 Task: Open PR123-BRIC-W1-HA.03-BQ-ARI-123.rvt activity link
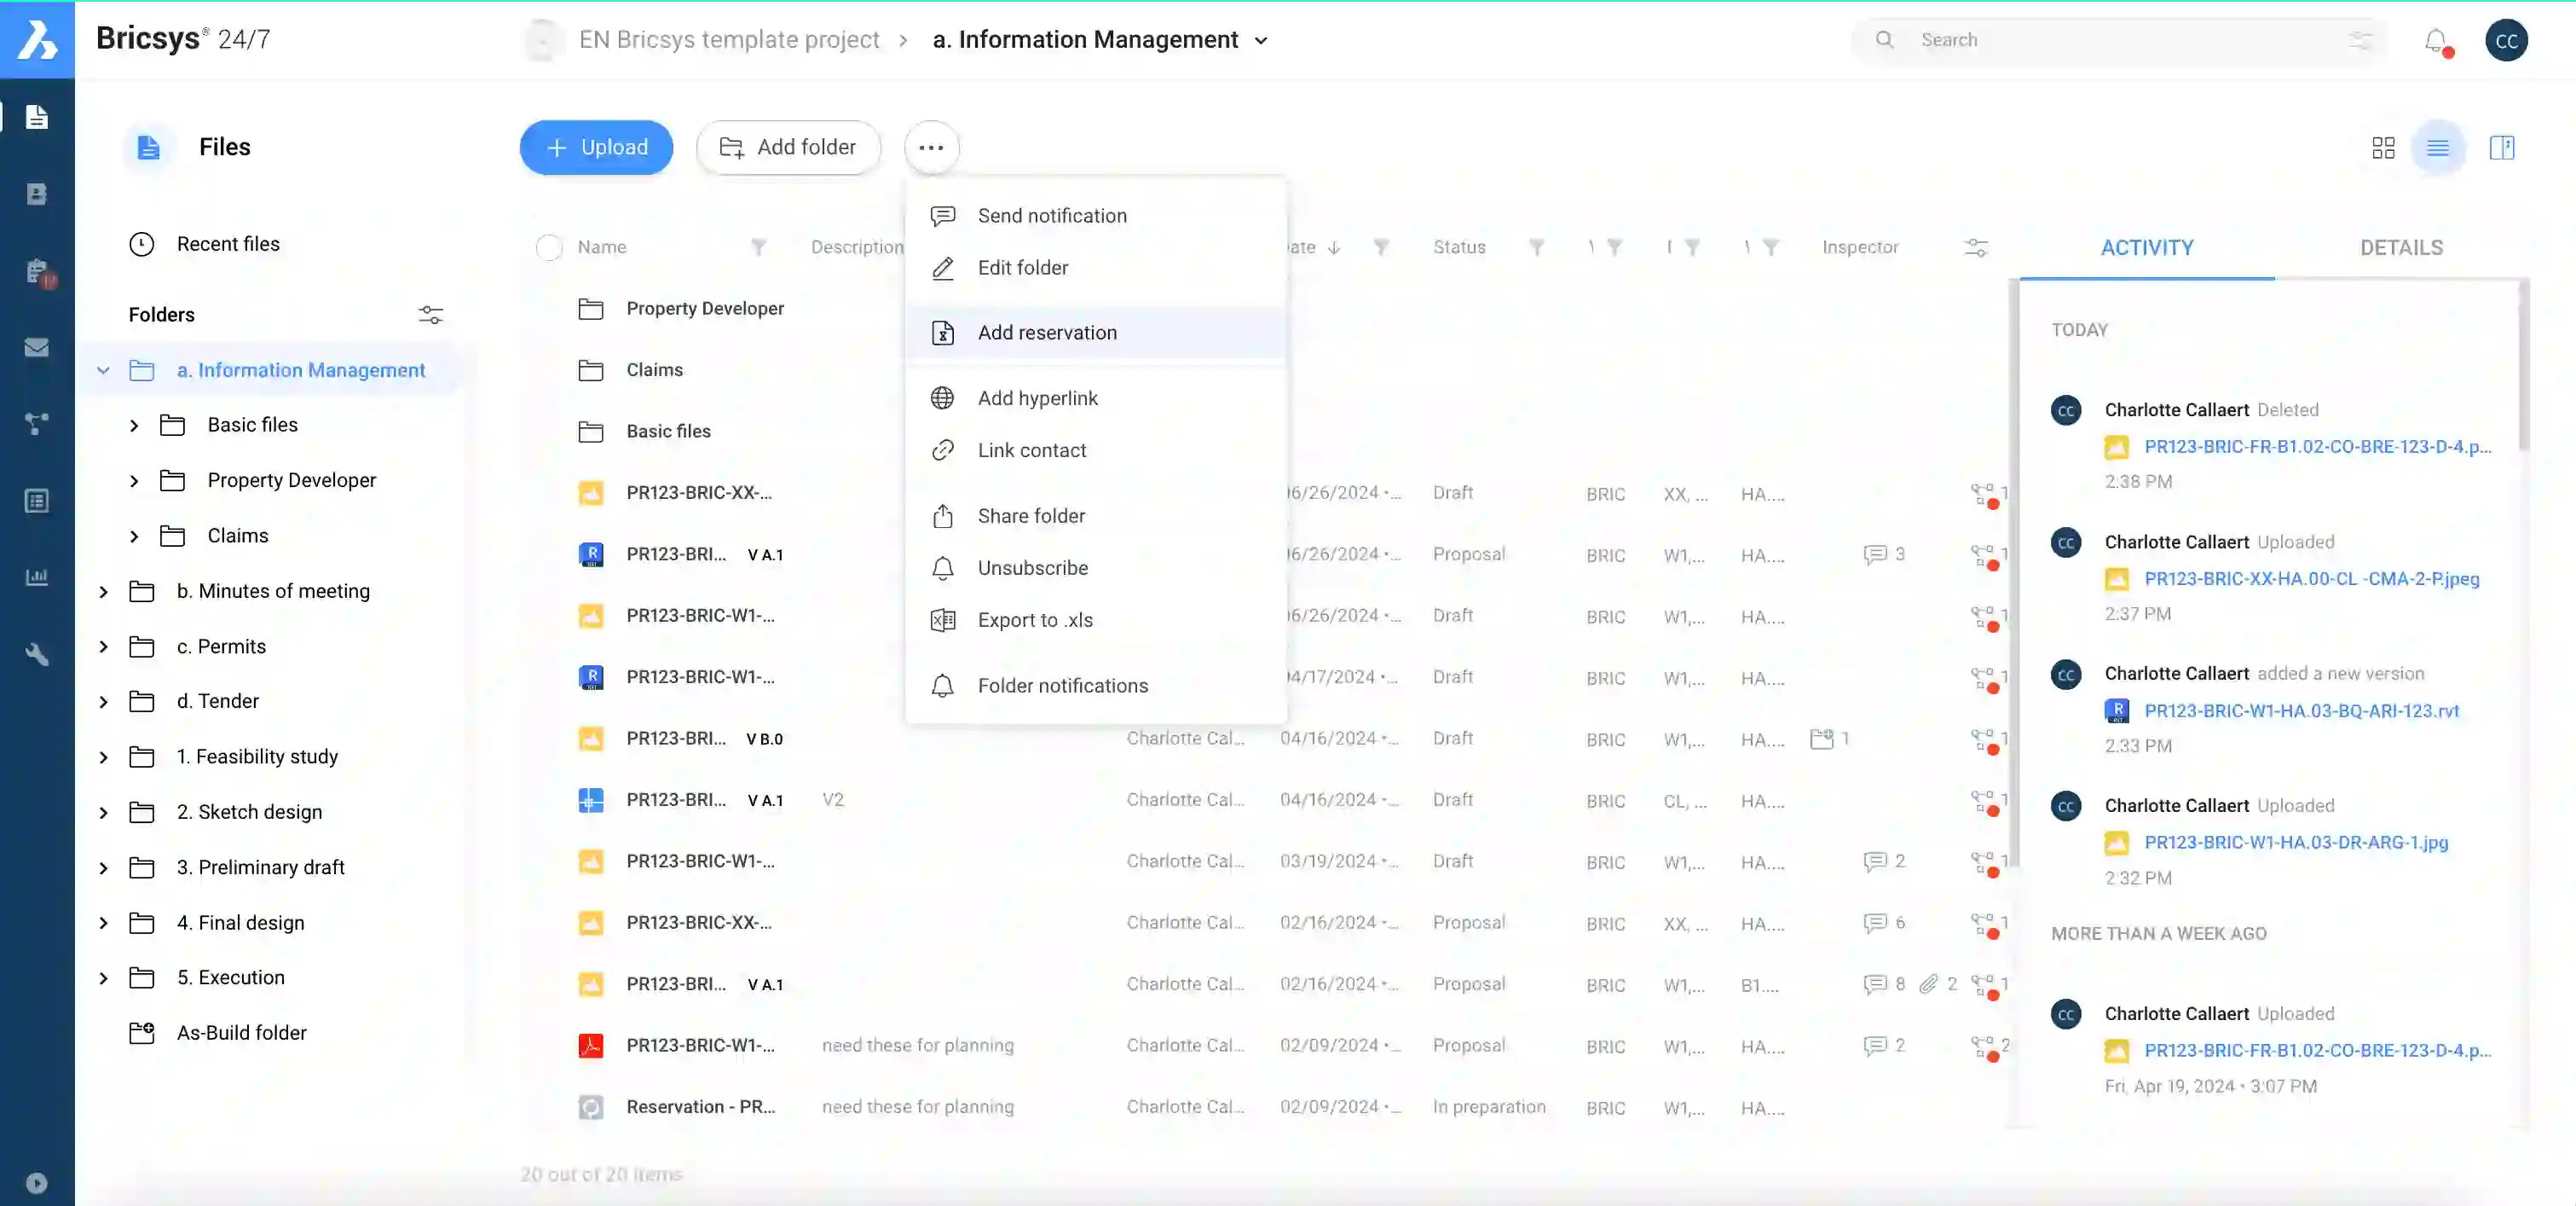2301,710
